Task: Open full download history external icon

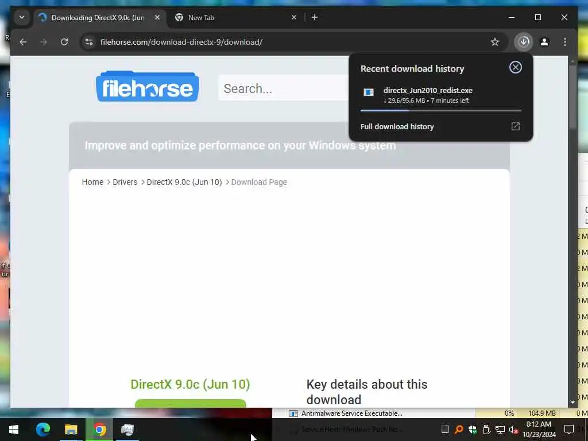Action: point(516,126)
